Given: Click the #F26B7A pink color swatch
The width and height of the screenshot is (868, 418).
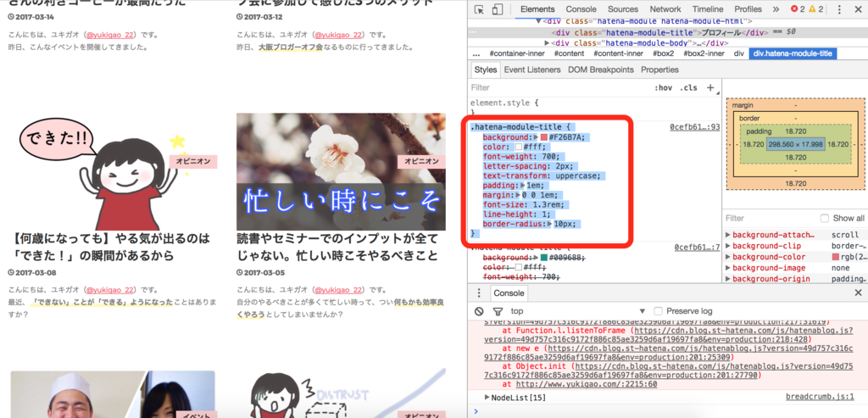Looking at the screenshot, I should click(543, 137).
